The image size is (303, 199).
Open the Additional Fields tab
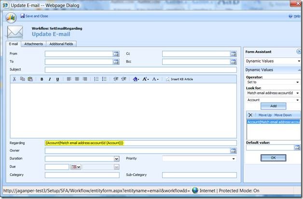(x=61, y=44)
